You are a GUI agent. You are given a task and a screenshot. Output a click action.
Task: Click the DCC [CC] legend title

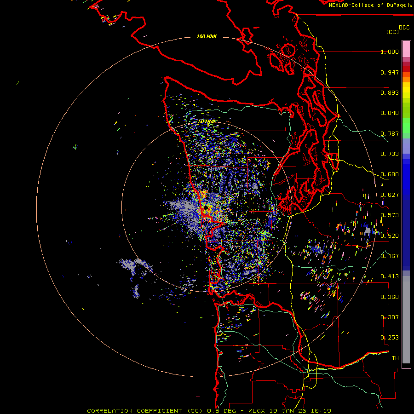click(x=398, y=29)
